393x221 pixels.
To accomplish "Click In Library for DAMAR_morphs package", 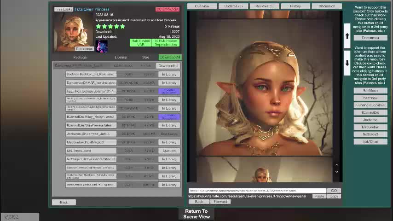I will pyautogui.click(x=169, y=83).
